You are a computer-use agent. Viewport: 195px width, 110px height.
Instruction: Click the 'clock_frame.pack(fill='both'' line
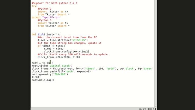(61, 71)
